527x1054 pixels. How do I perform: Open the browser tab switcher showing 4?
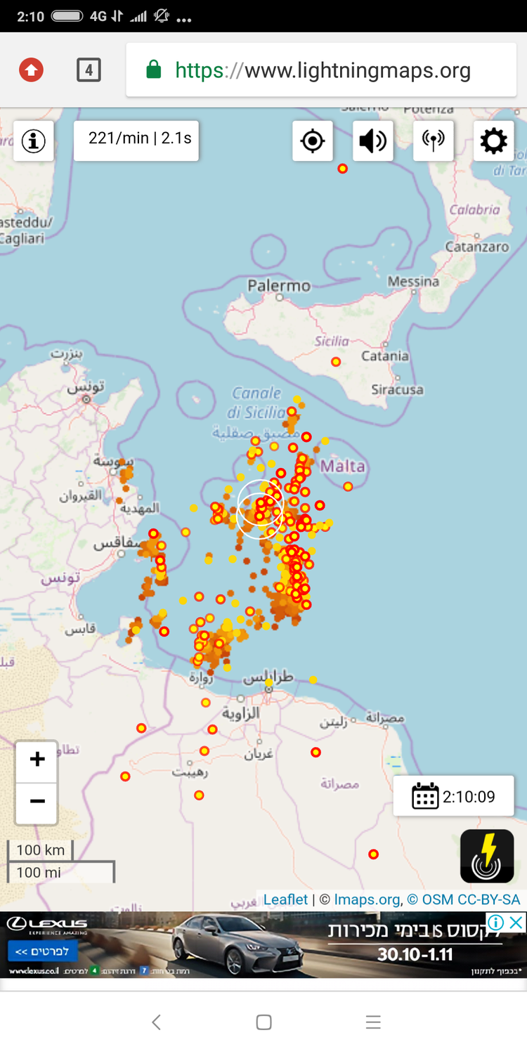(x=89, y=70)
